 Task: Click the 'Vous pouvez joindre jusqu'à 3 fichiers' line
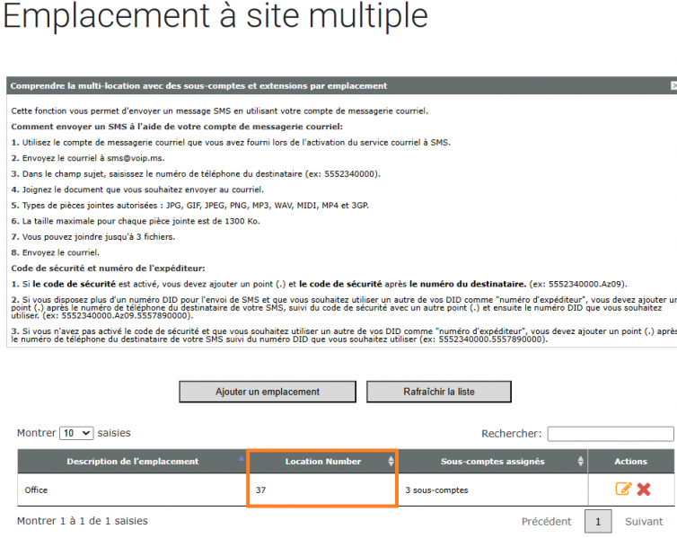92,236
